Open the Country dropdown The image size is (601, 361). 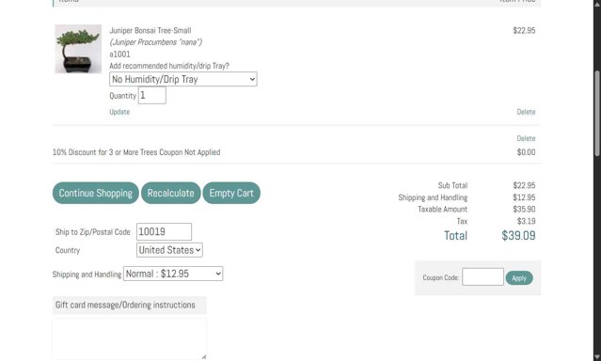pos(169,250)
